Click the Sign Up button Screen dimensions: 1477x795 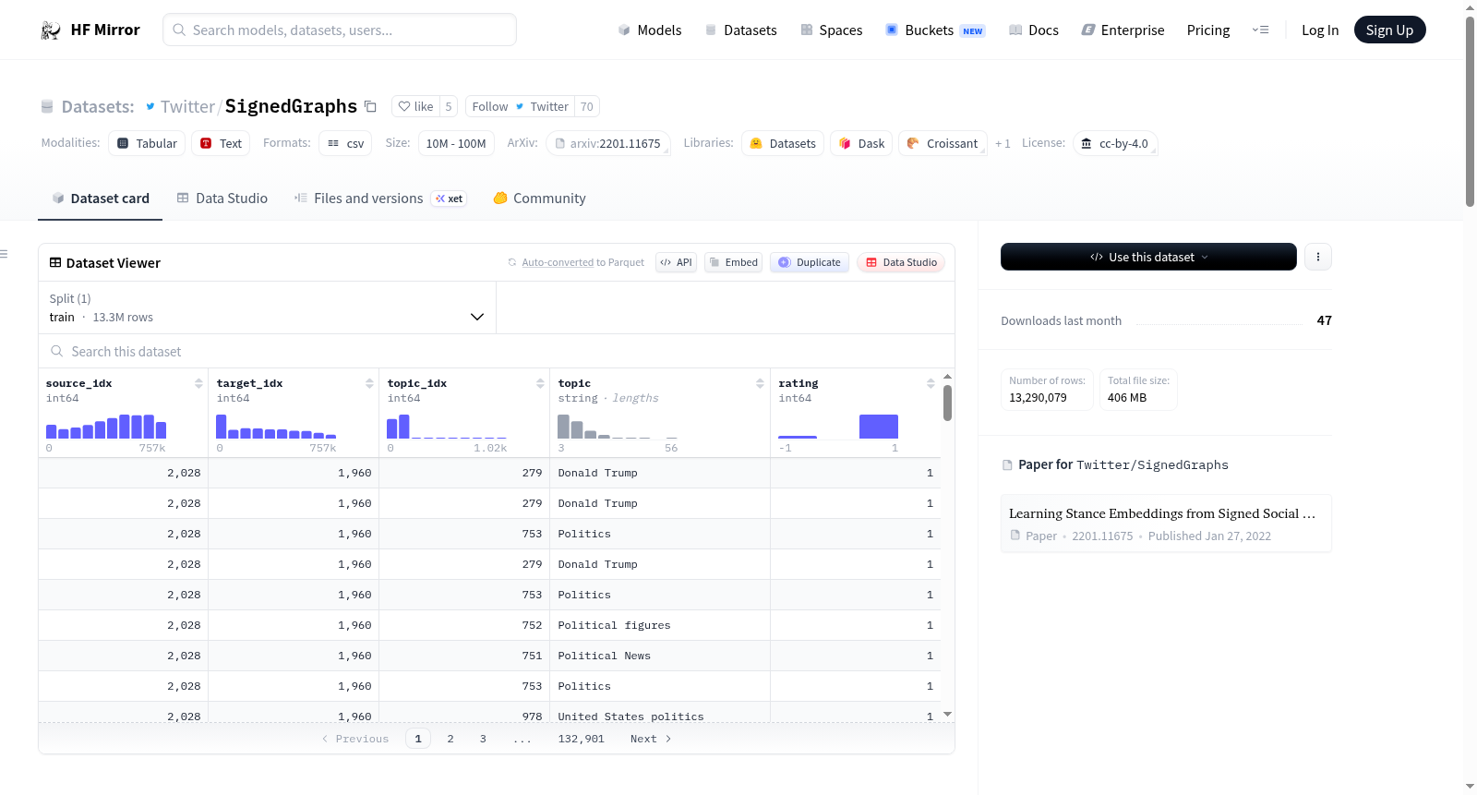click(1390, 30)
